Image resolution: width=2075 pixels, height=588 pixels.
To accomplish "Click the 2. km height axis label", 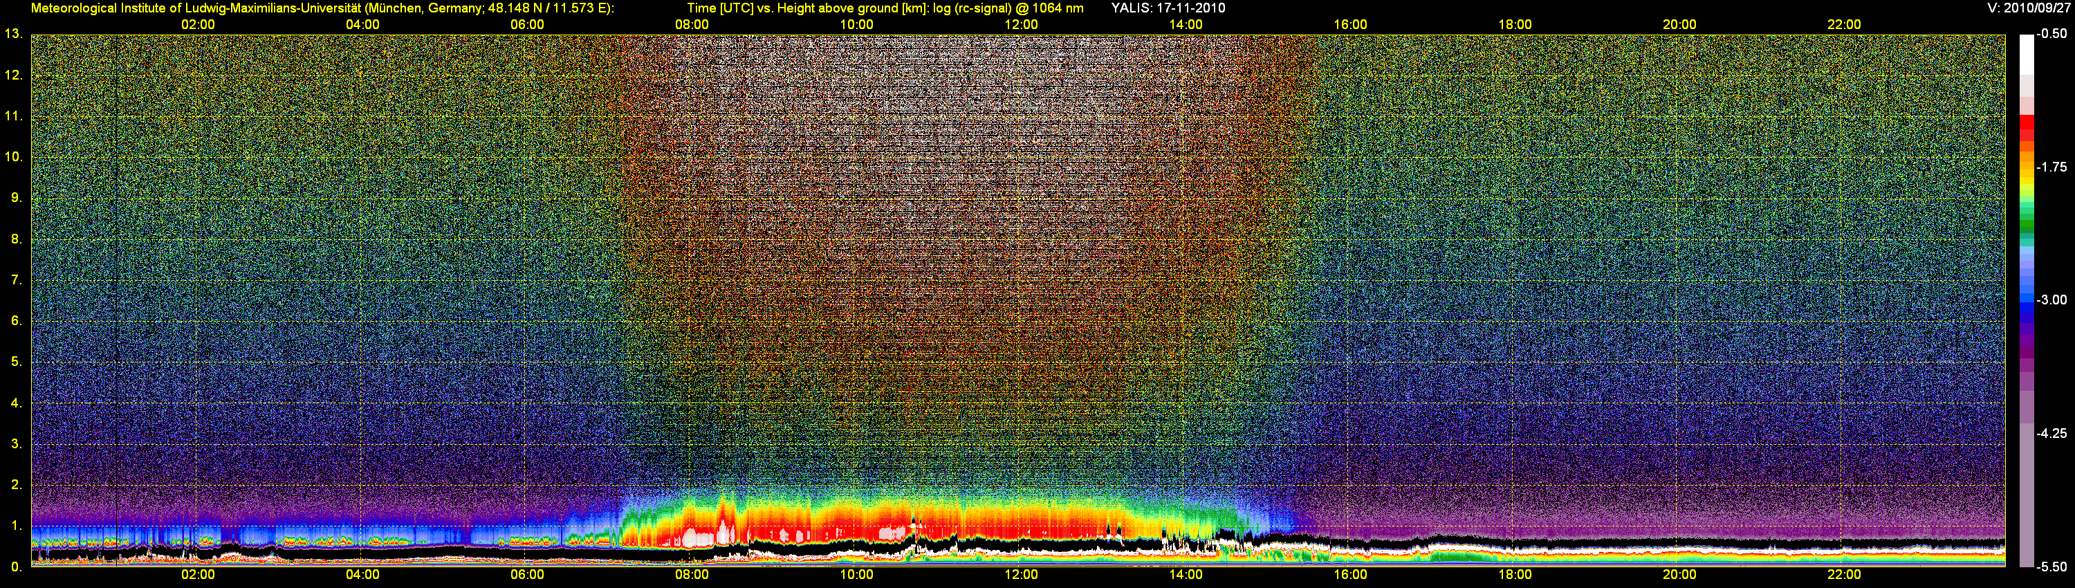I will pyautogui.click(x=16, y=485).
